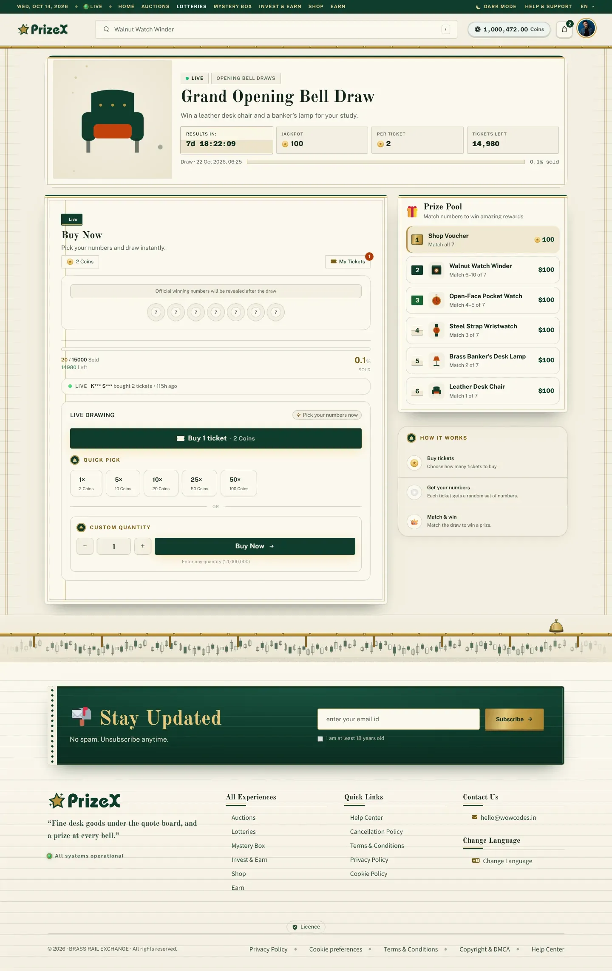Open the Mystery Box menu item

point(233,6)
